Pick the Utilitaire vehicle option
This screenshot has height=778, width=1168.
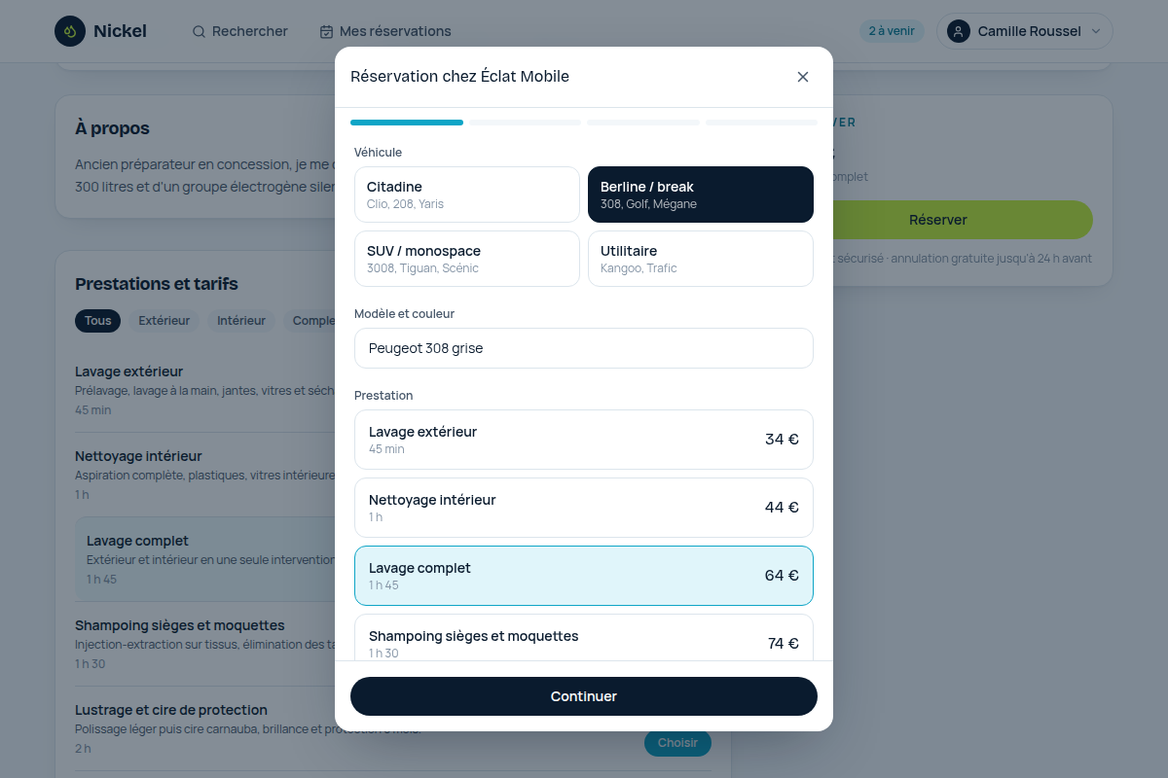point(701,259)
